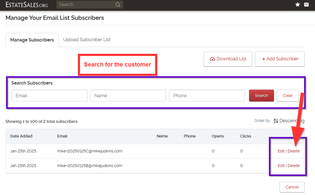
Task: Open the Order by Descending dropdown
Action: pos(289,120)
